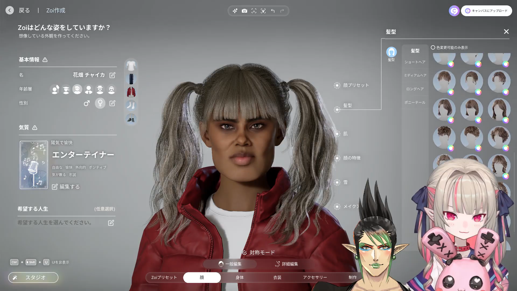The height and width of the screenshot is (291, 517).
Task: Click the camera screenshot icon
Action: 244,11
